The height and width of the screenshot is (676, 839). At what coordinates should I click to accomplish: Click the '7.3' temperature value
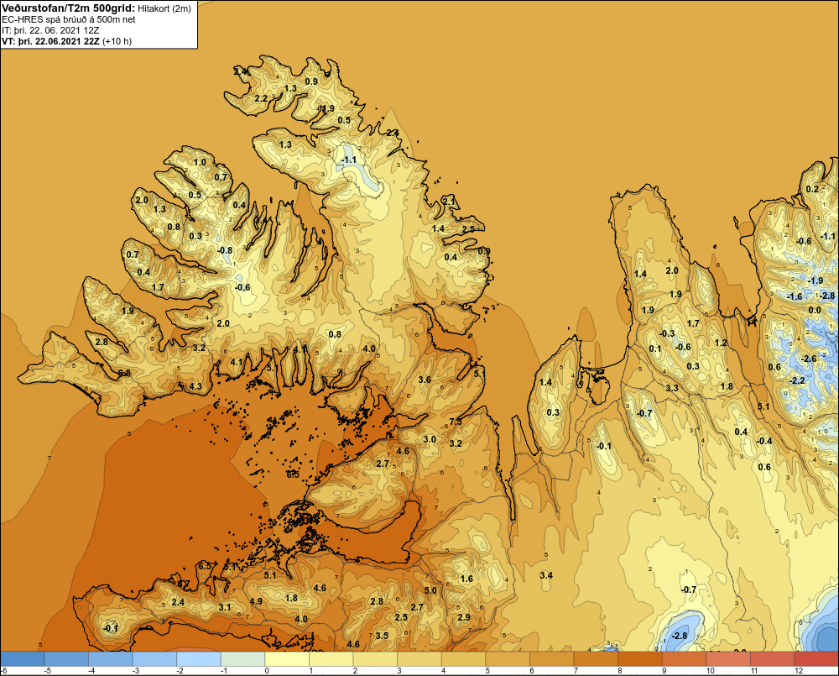coord(456,422)
